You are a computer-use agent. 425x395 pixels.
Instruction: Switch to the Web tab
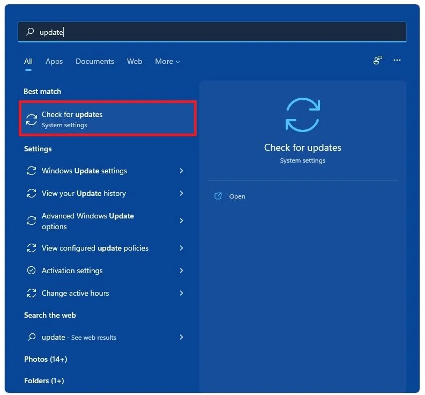coord(135,62)
